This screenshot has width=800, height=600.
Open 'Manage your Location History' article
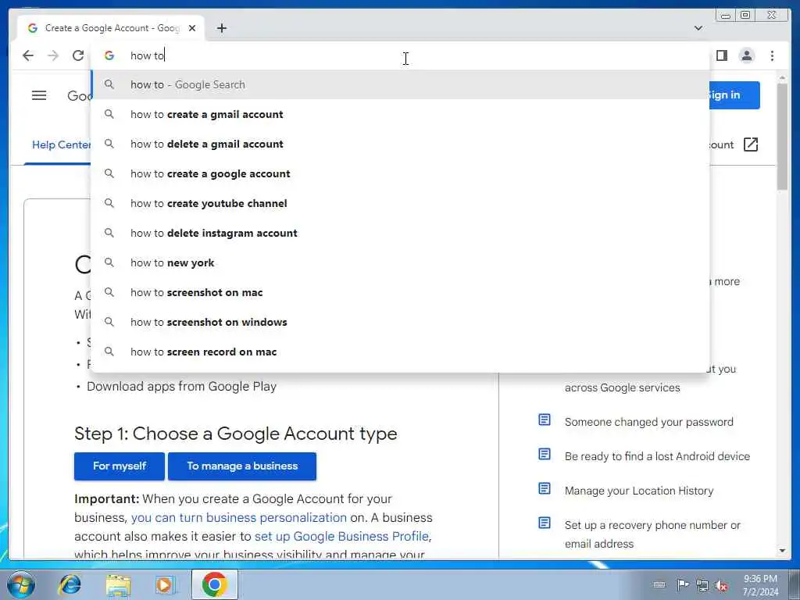[639, 491]
